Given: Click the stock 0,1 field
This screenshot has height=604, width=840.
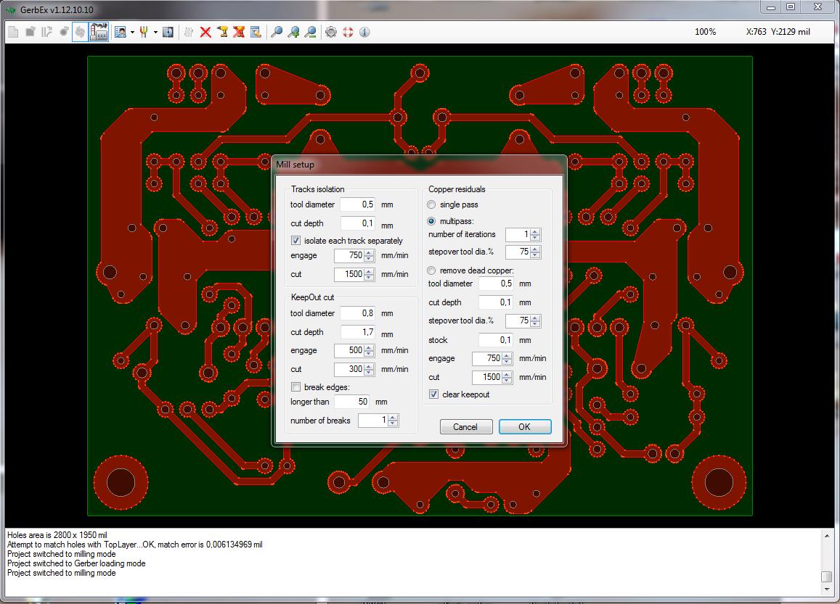Looking at the screenshot, I should pyautogui.click(x=496, y=340).
